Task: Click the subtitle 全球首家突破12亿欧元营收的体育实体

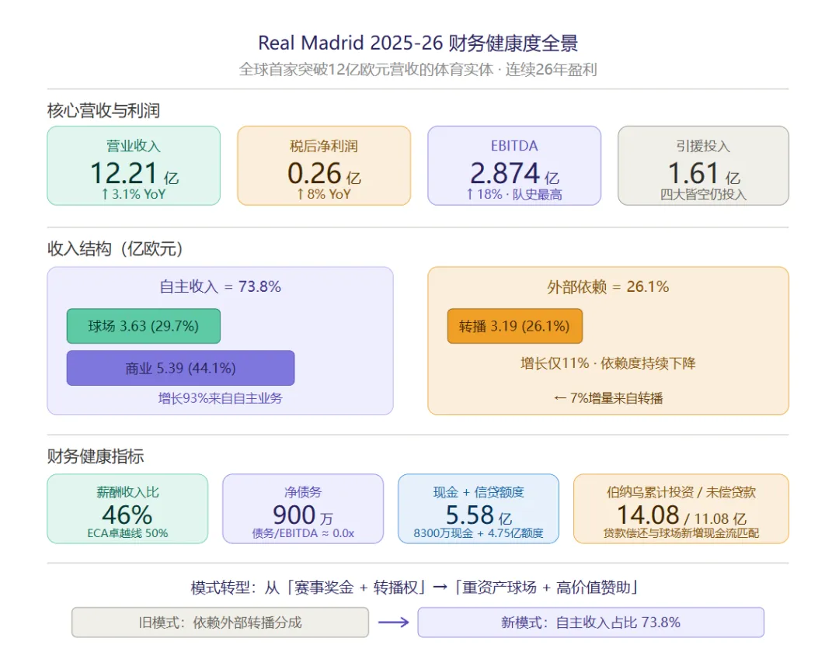Action: coord(366,70)
